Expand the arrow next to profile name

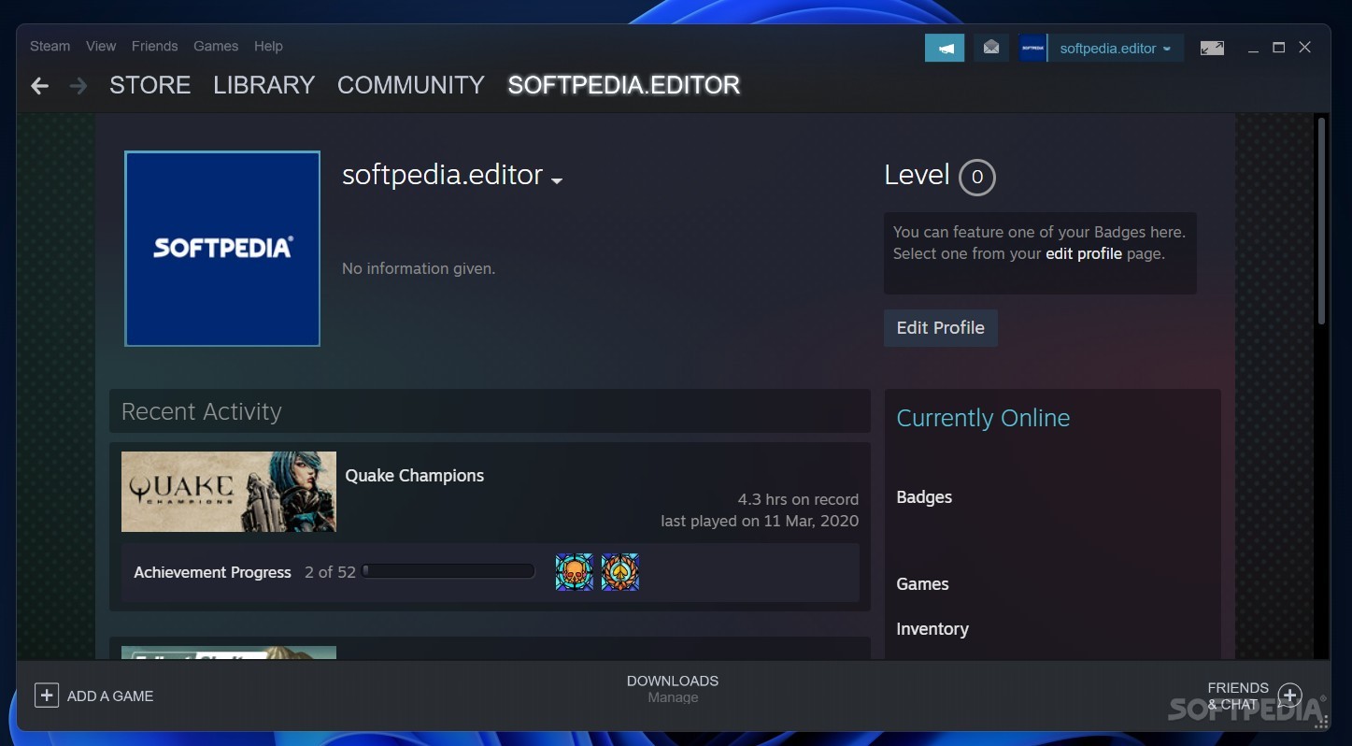(x=557, y=180)
